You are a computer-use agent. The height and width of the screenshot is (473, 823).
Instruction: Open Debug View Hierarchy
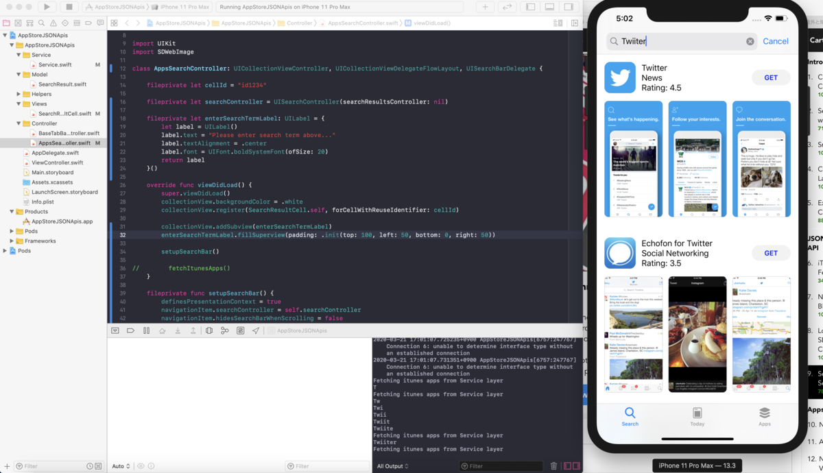pos(209,330)
